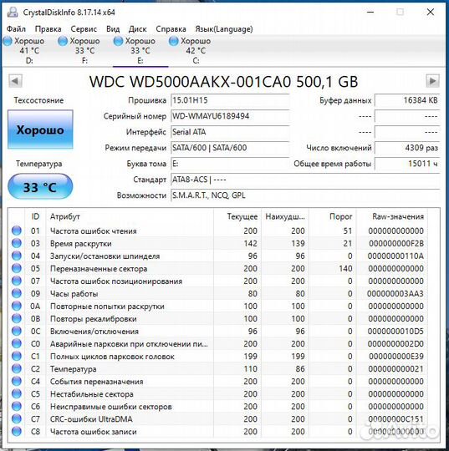This screenshot has width=449, height=451.
Task: Select the WDC WD5000AAKX-001CA0 500,1 GB title
Action: [223, 82]
